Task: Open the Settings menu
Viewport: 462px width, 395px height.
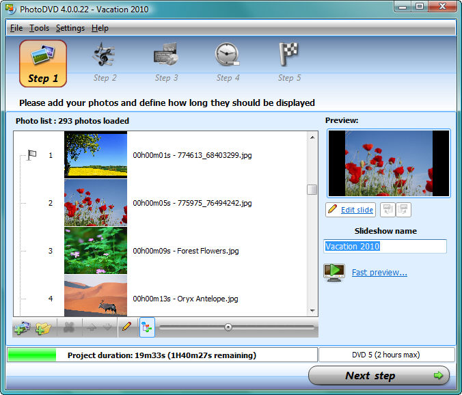Action: [70, 28]
